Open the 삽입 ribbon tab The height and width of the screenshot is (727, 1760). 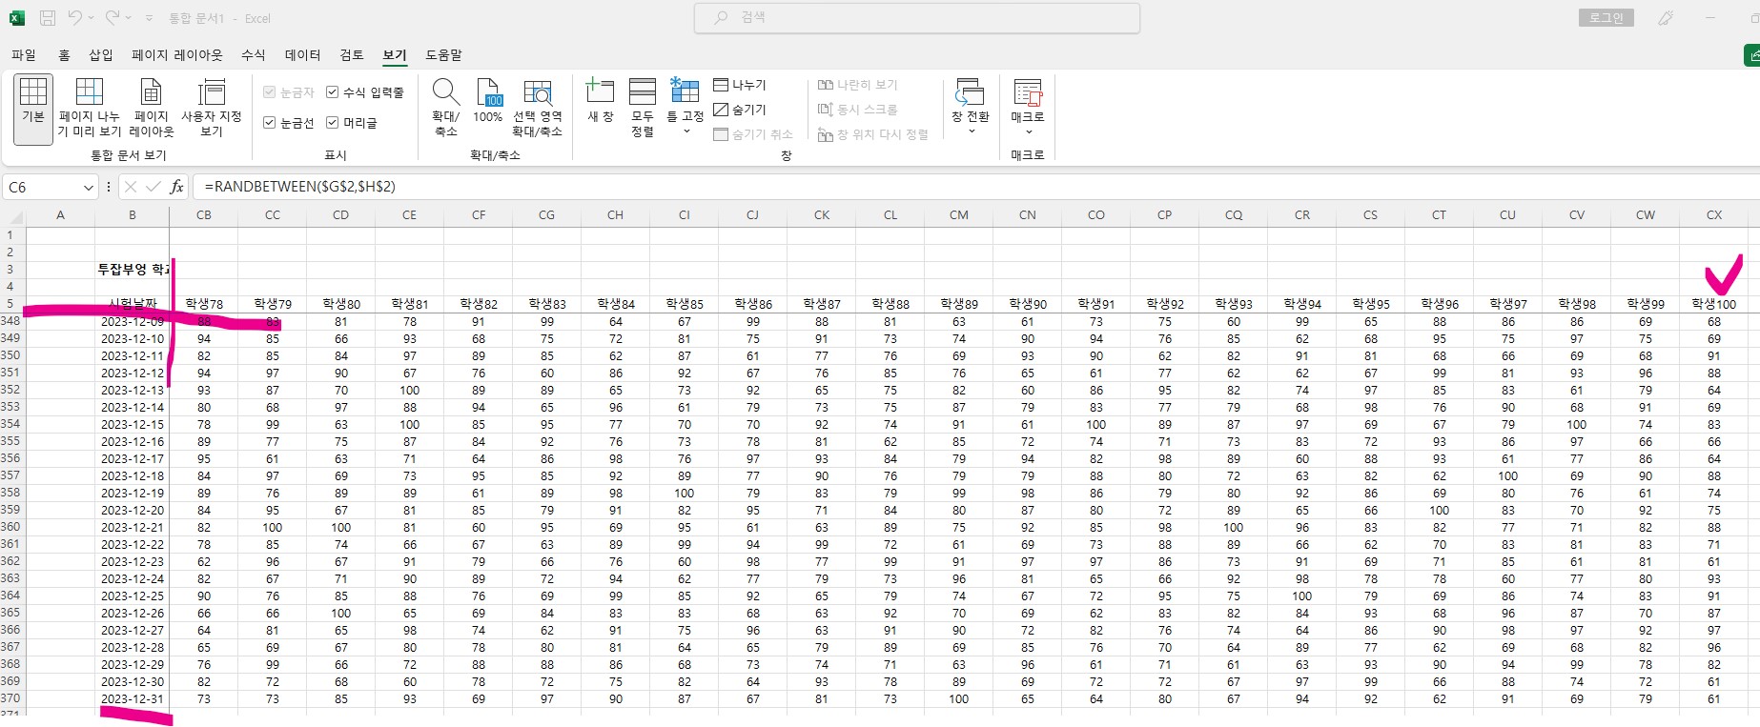[x=101, y=55]
